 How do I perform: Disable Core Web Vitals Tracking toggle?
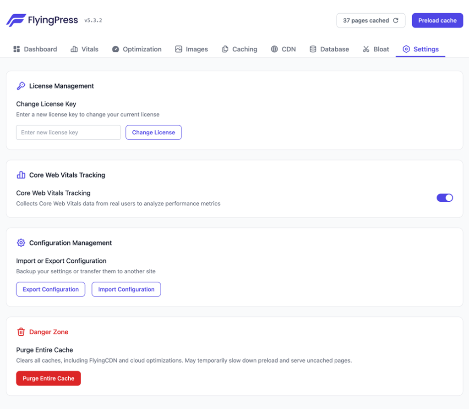(444, 198)
